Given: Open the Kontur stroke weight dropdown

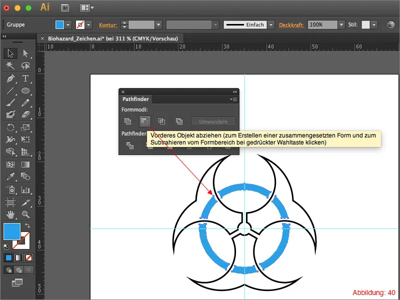Looking at the screenshot, I should [x=158, y=25].
